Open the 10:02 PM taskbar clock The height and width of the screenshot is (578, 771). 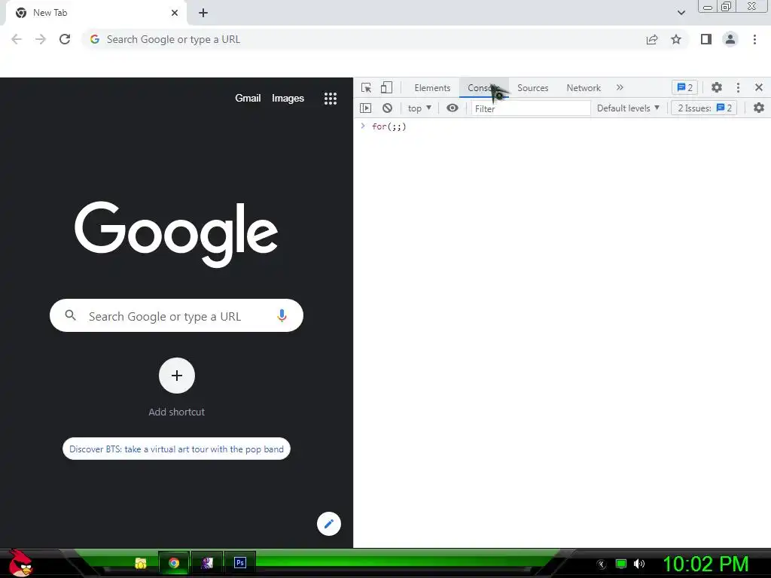point(705,564)
